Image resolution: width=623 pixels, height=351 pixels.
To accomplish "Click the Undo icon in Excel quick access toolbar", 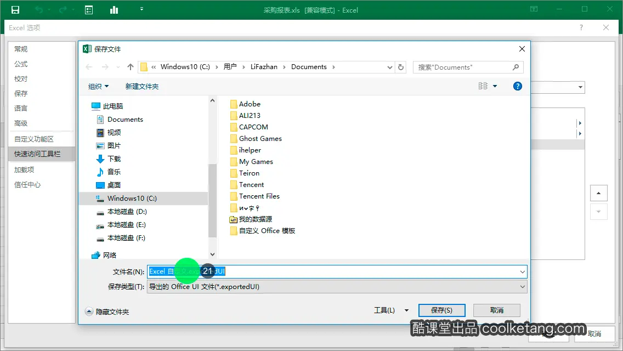I will coord(39,10).
